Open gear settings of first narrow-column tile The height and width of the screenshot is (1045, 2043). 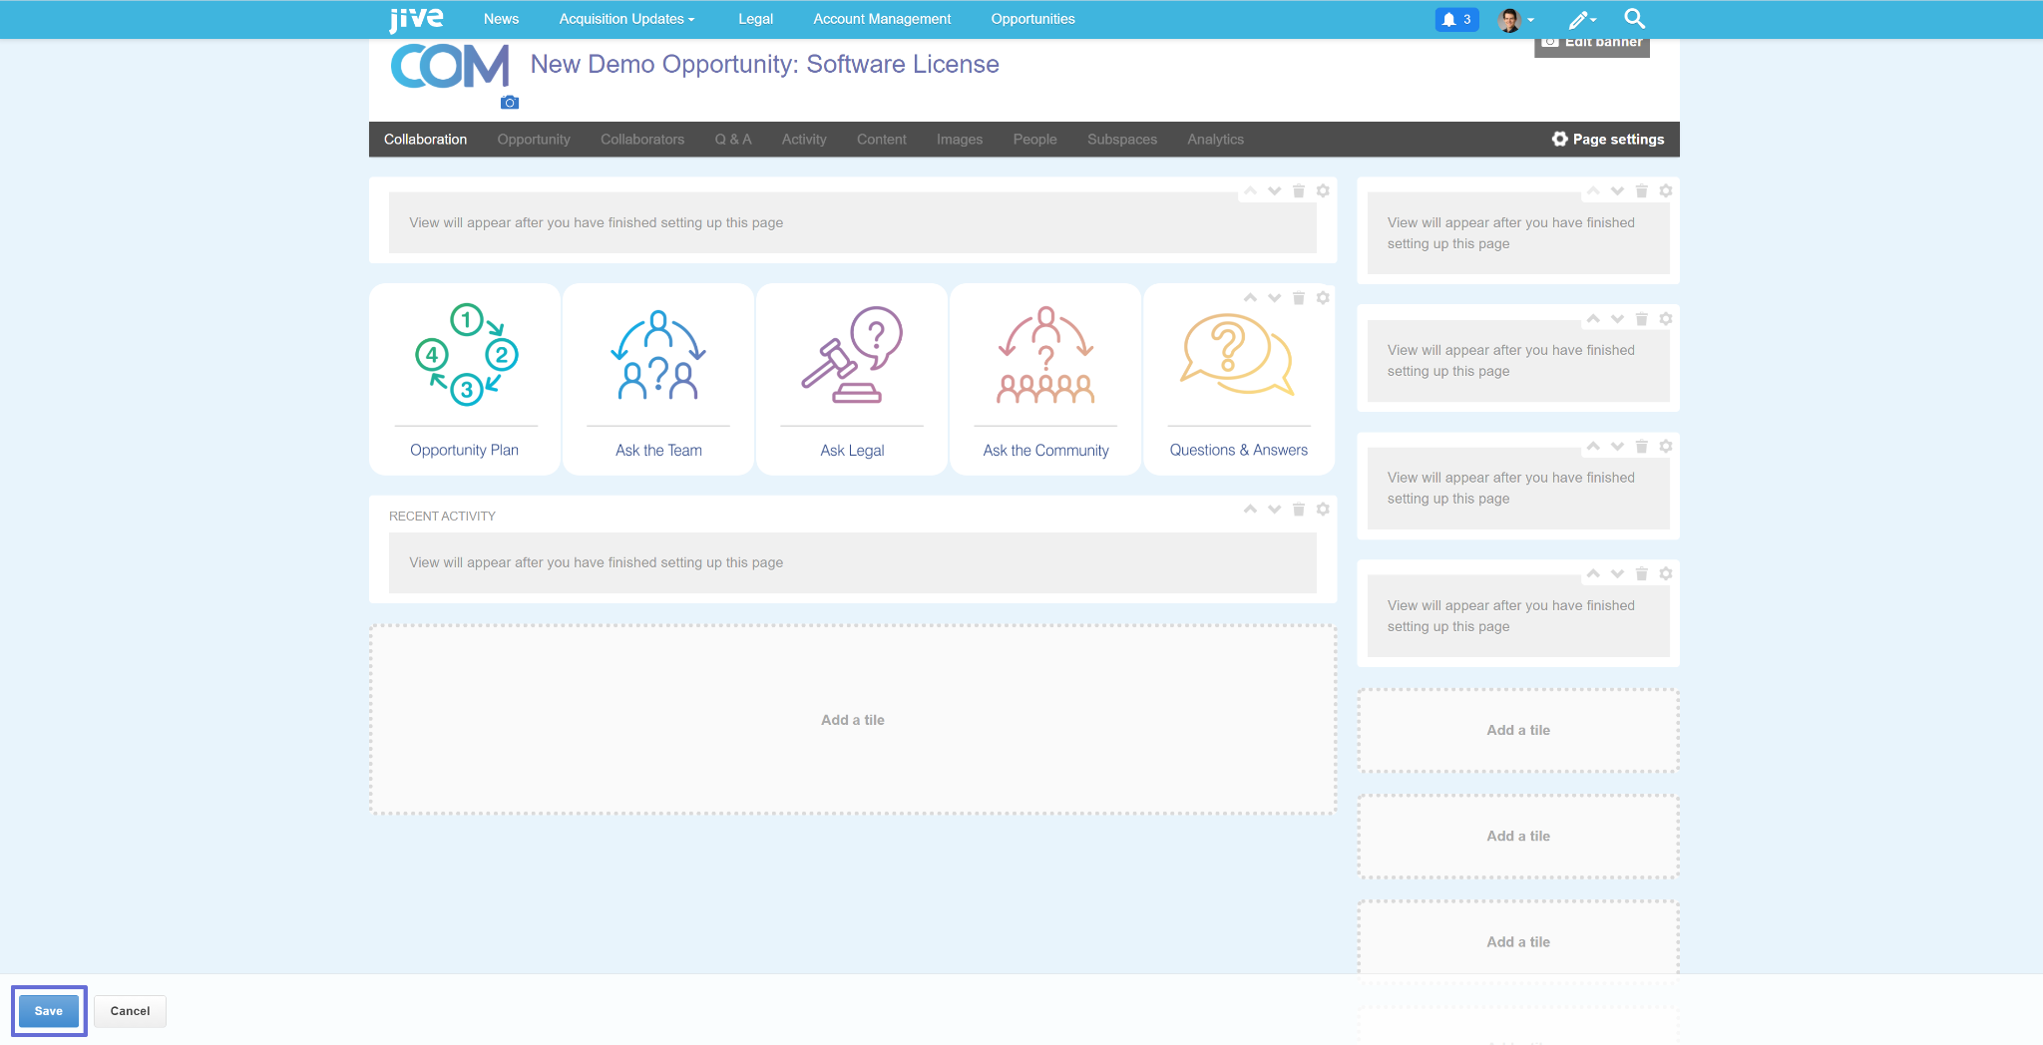click(x=1666, y=190)
